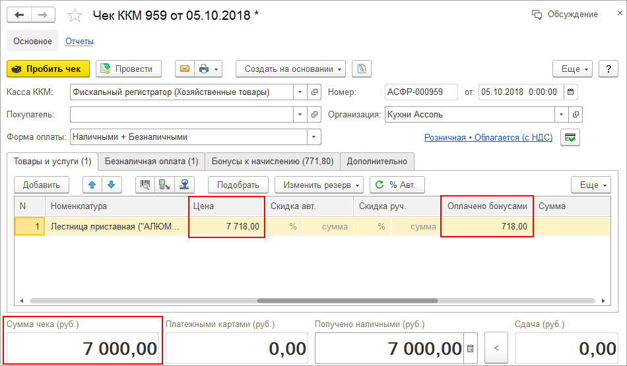Expand the Форма оплаты dropdown

(314, 137)
